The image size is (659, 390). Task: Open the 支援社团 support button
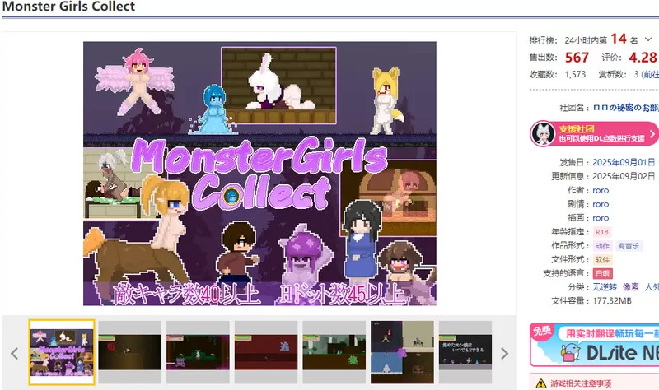click(x=594, y=134)
